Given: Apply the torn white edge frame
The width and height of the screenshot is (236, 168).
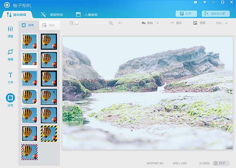Looking at the screenshot, I should (29, 115).
